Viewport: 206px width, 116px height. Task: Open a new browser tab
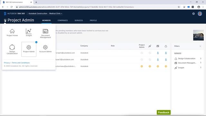coord(36,2)
